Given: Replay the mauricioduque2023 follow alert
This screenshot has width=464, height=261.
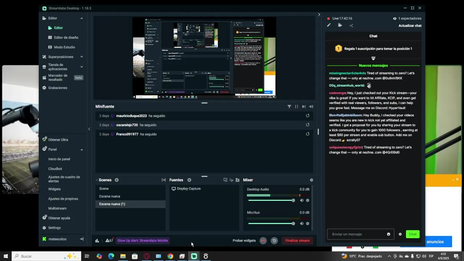Looking at the screenshot, I should pyautogui.click(x=308, y=116).
